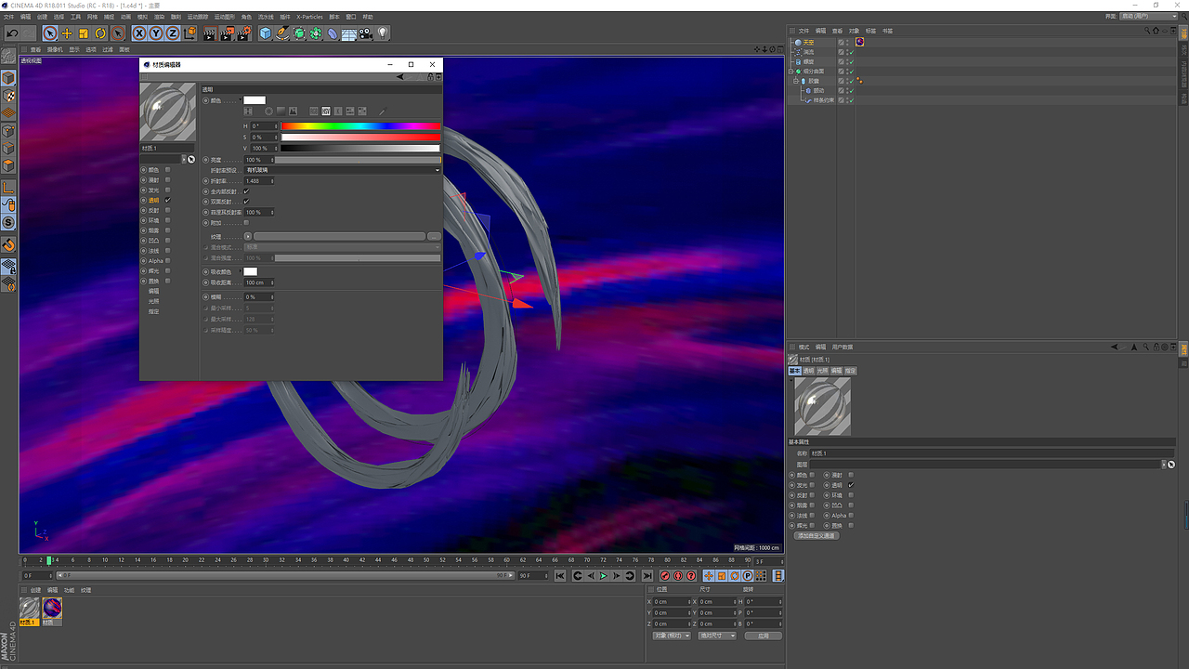Screen dimensions: 1189x669
Task: Open the 绝对尺寸 size mode dropdown
Action: click(717, 636)
